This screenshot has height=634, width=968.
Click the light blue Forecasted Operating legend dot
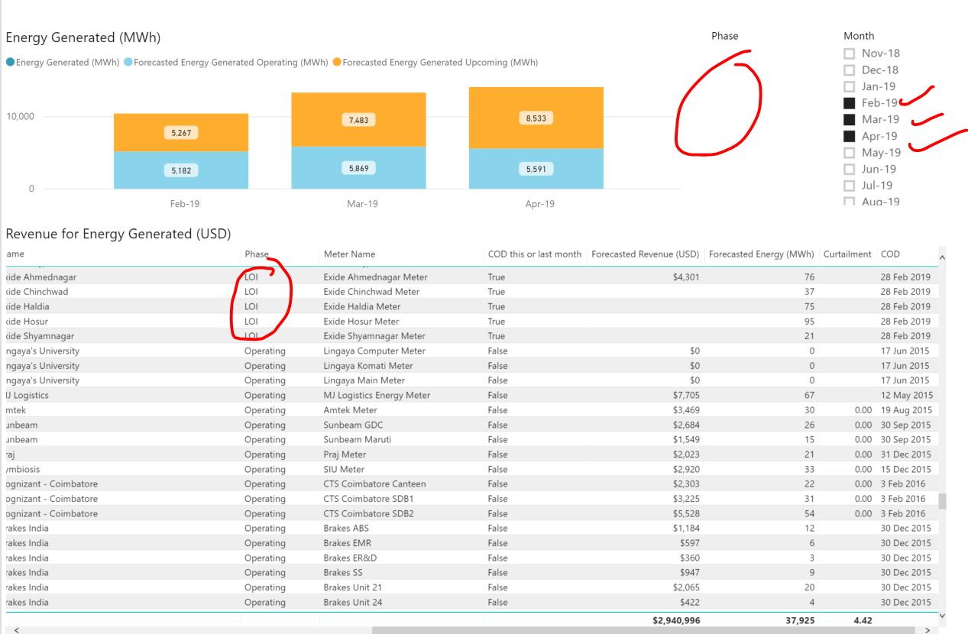(x=128, y=63)
